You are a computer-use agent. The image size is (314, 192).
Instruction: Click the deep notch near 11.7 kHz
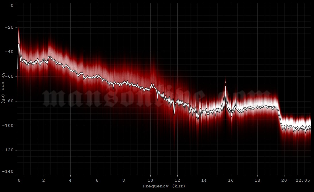[173, 115]
